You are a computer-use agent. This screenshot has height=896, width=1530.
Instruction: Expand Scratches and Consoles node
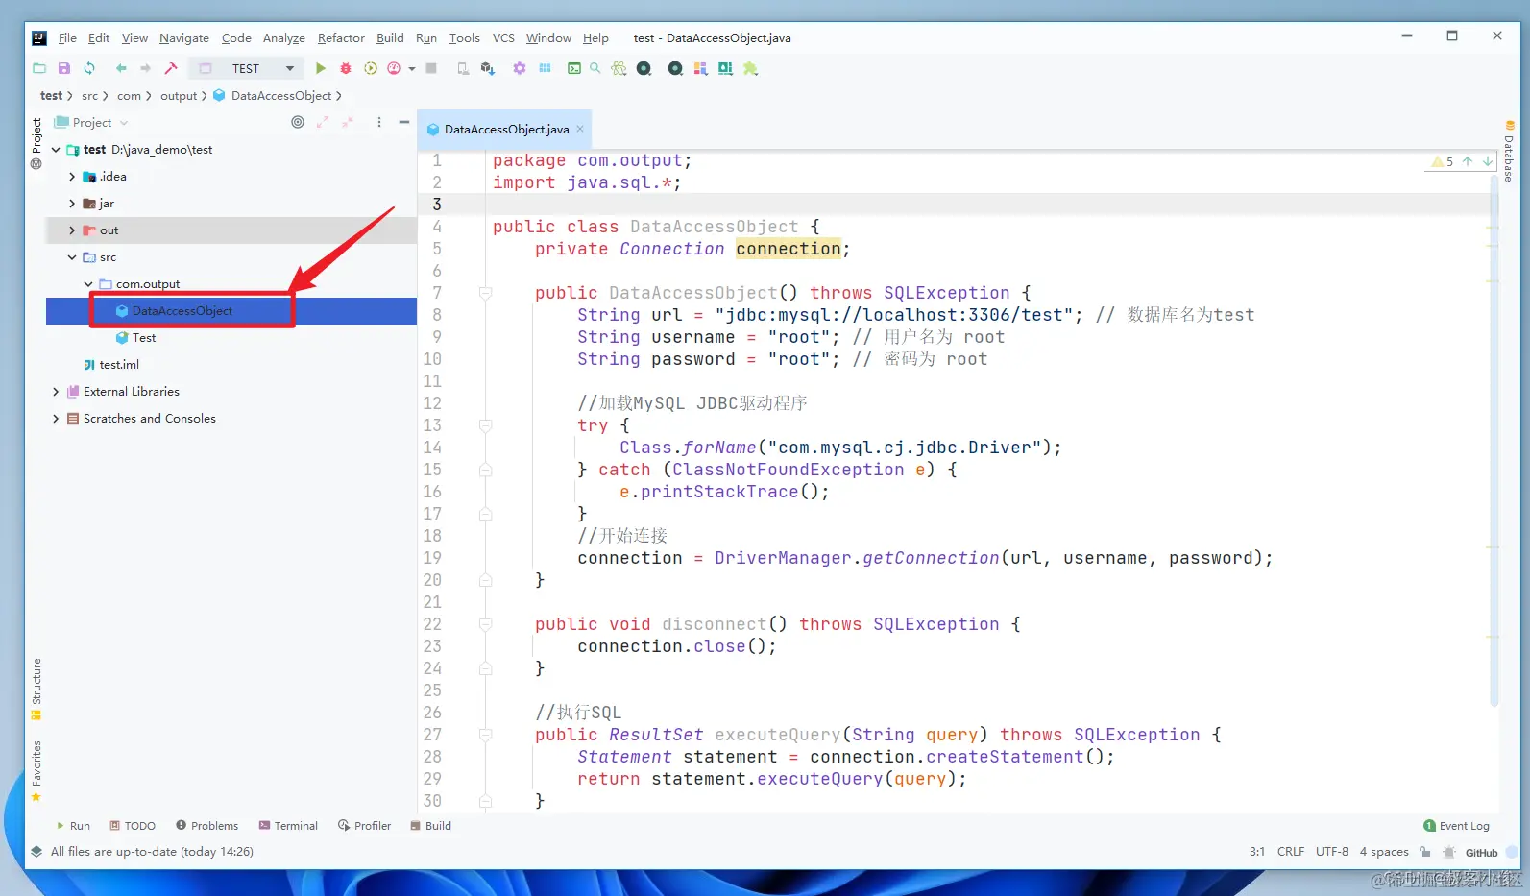point(56,419)
